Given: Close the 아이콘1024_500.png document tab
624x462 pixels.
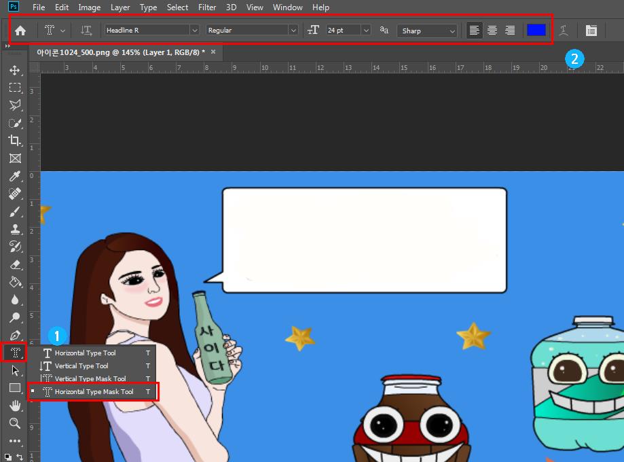Looking at the screenshot, I should click(213, 52).
